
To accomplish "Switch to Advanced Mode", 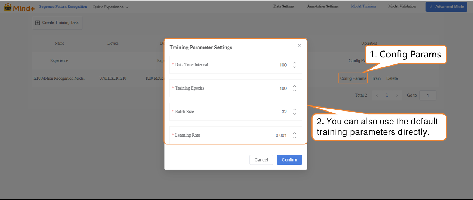I will click(x=446, y=7).
